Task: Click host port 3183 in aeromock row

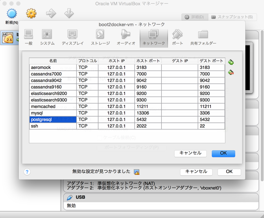Action: (148, 68)
